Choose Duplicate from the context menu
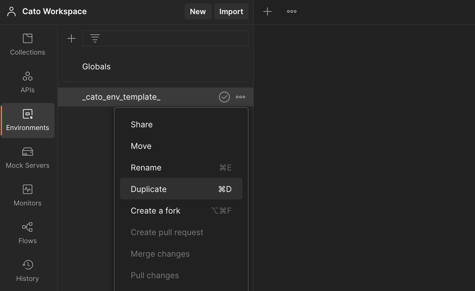The image size is (475, 291). coord(149,189)
